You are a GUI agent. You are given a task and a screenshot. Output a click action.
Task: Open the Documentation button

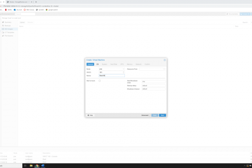(232, 14)
